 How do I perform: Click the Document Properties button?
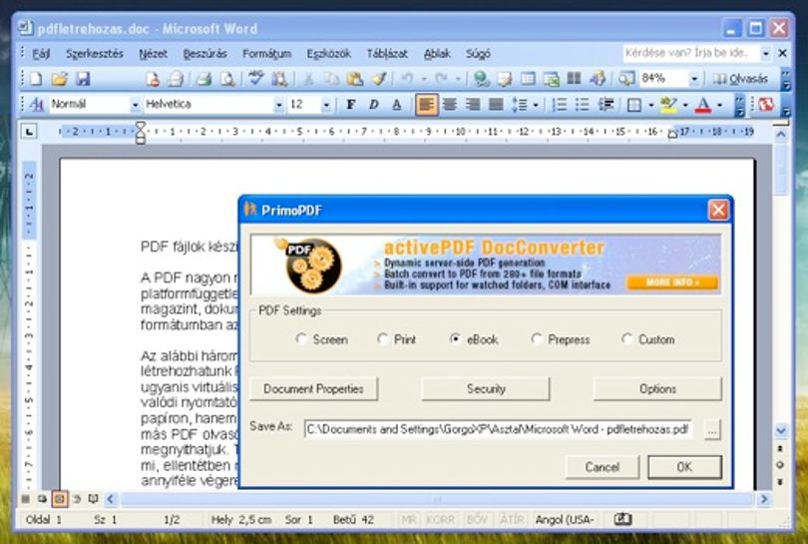[314, 389]
